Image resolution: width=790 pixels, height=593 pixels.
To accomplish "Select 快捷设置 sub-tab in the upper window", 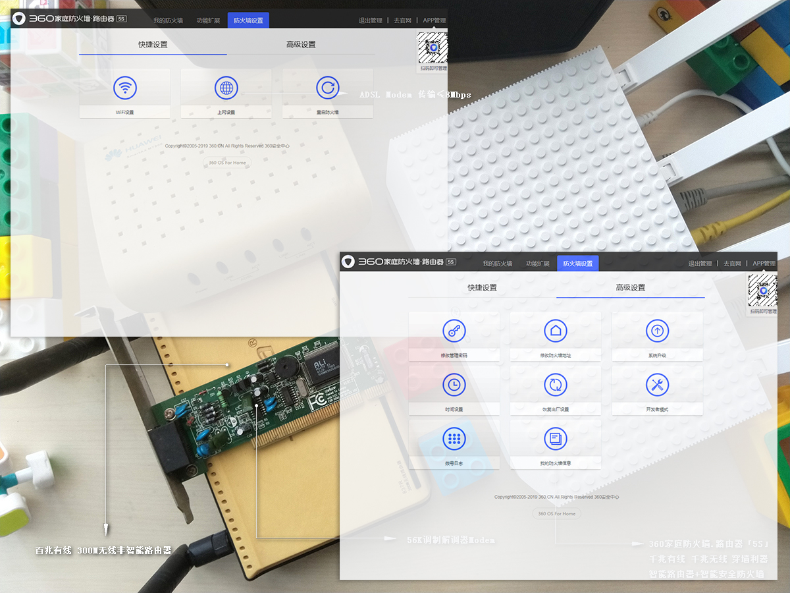I will click(153, 45).
